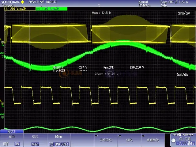Click the date time 2022/11/28 18:01:43
196x147 pixels.
(x=43, y=2)
